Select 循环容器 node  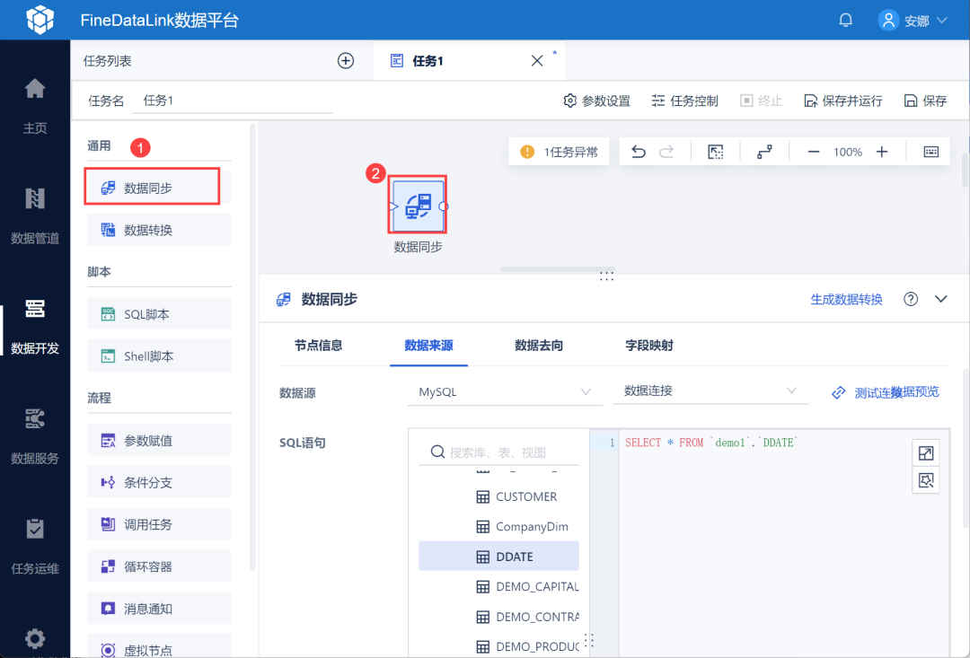tap(159, 566)
